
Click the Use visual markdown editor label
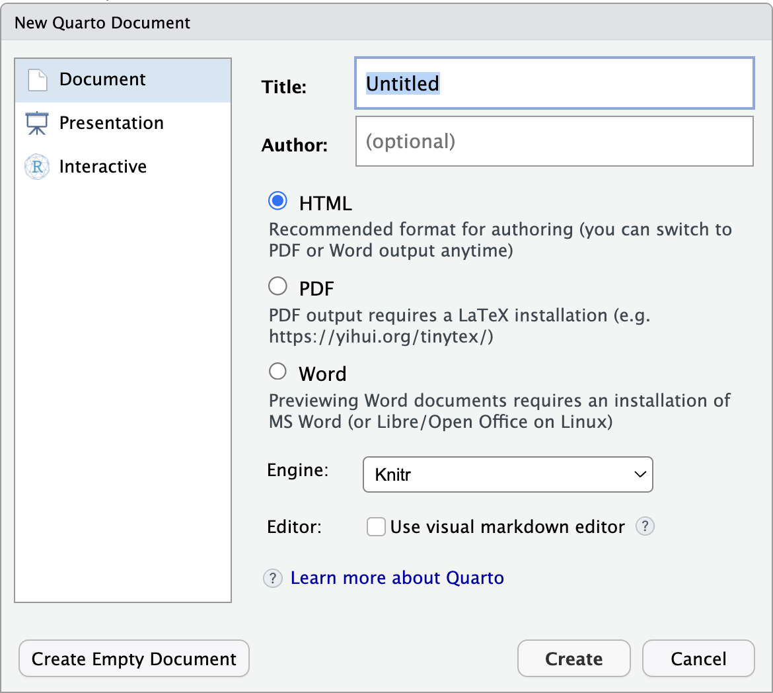pos(507,527)
